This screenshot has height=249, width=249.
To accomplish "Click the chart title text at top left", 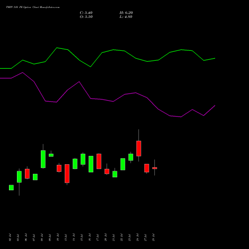I will (x=33, y=7).
